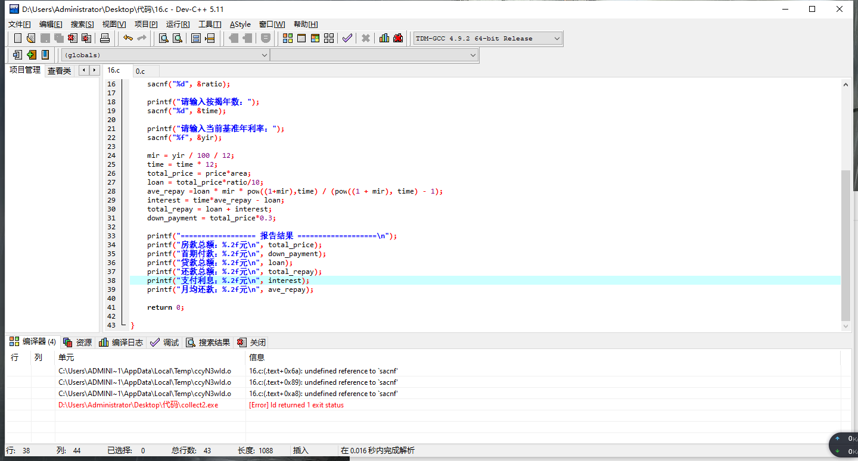Undo the last edit via toolbar

point(128,38)
